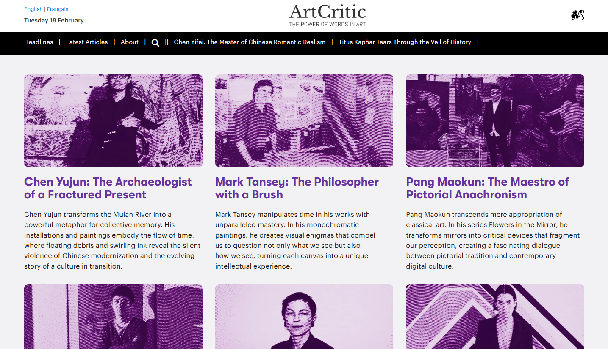This screenshot has width=608, height=349.
Task: Open the Pang Maokun anachronism article
Action: click(487, 188)
